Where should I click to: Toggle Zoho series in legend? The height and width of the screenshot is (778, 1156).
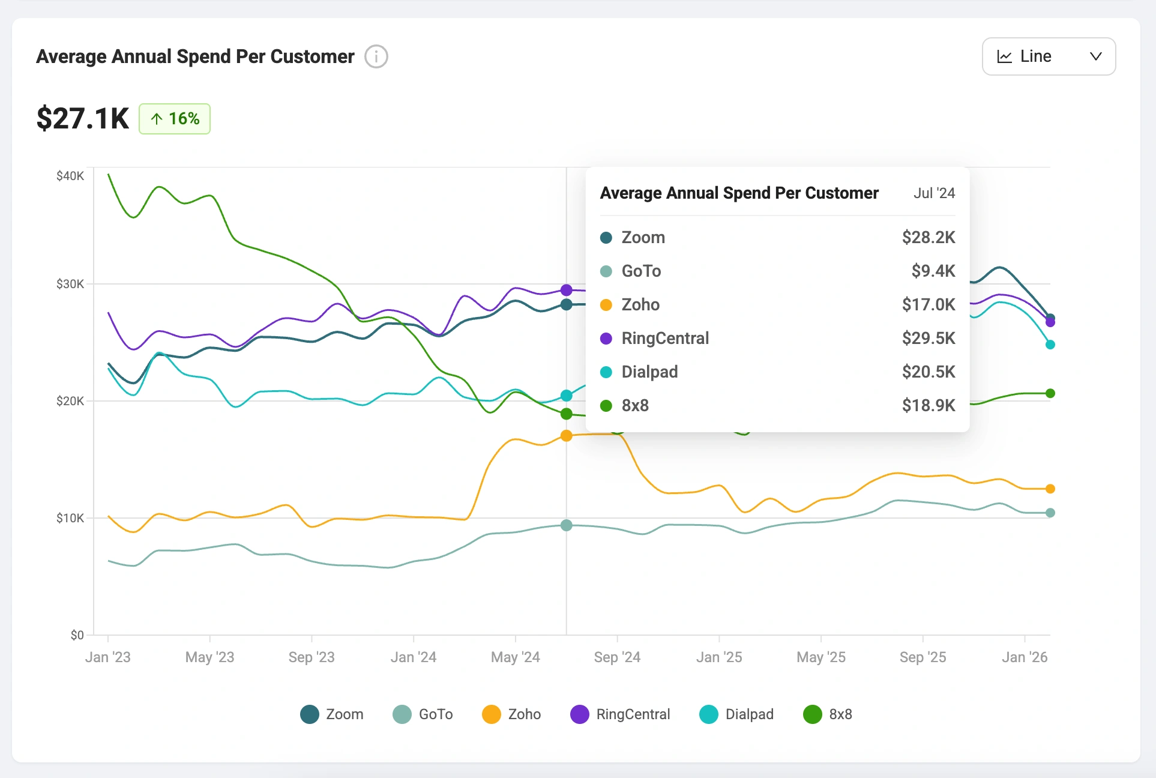click(511, 714)
